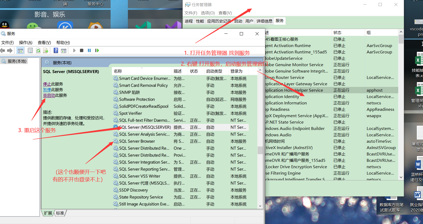Viewport: 423px width, 224px height.
Task: Click the Forward arrow in Services toolbar
Action: point(10,50)
